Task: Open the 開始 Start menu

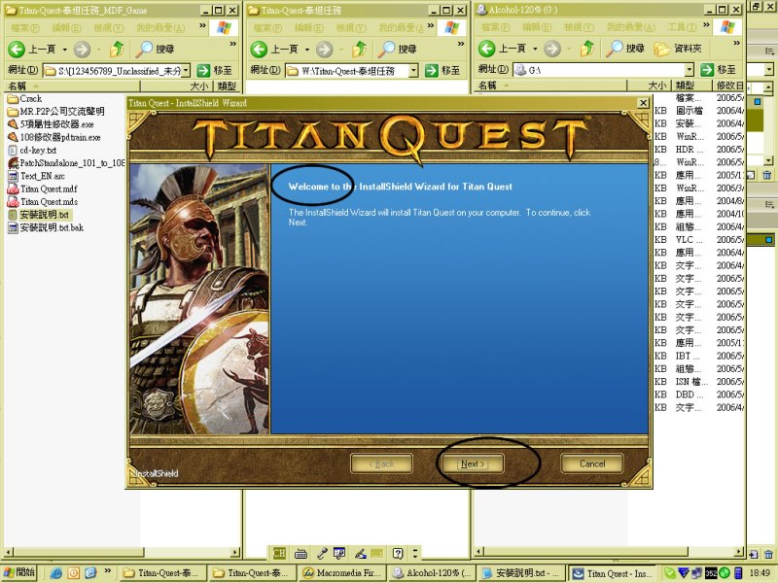Action: (x=19, y=573)
